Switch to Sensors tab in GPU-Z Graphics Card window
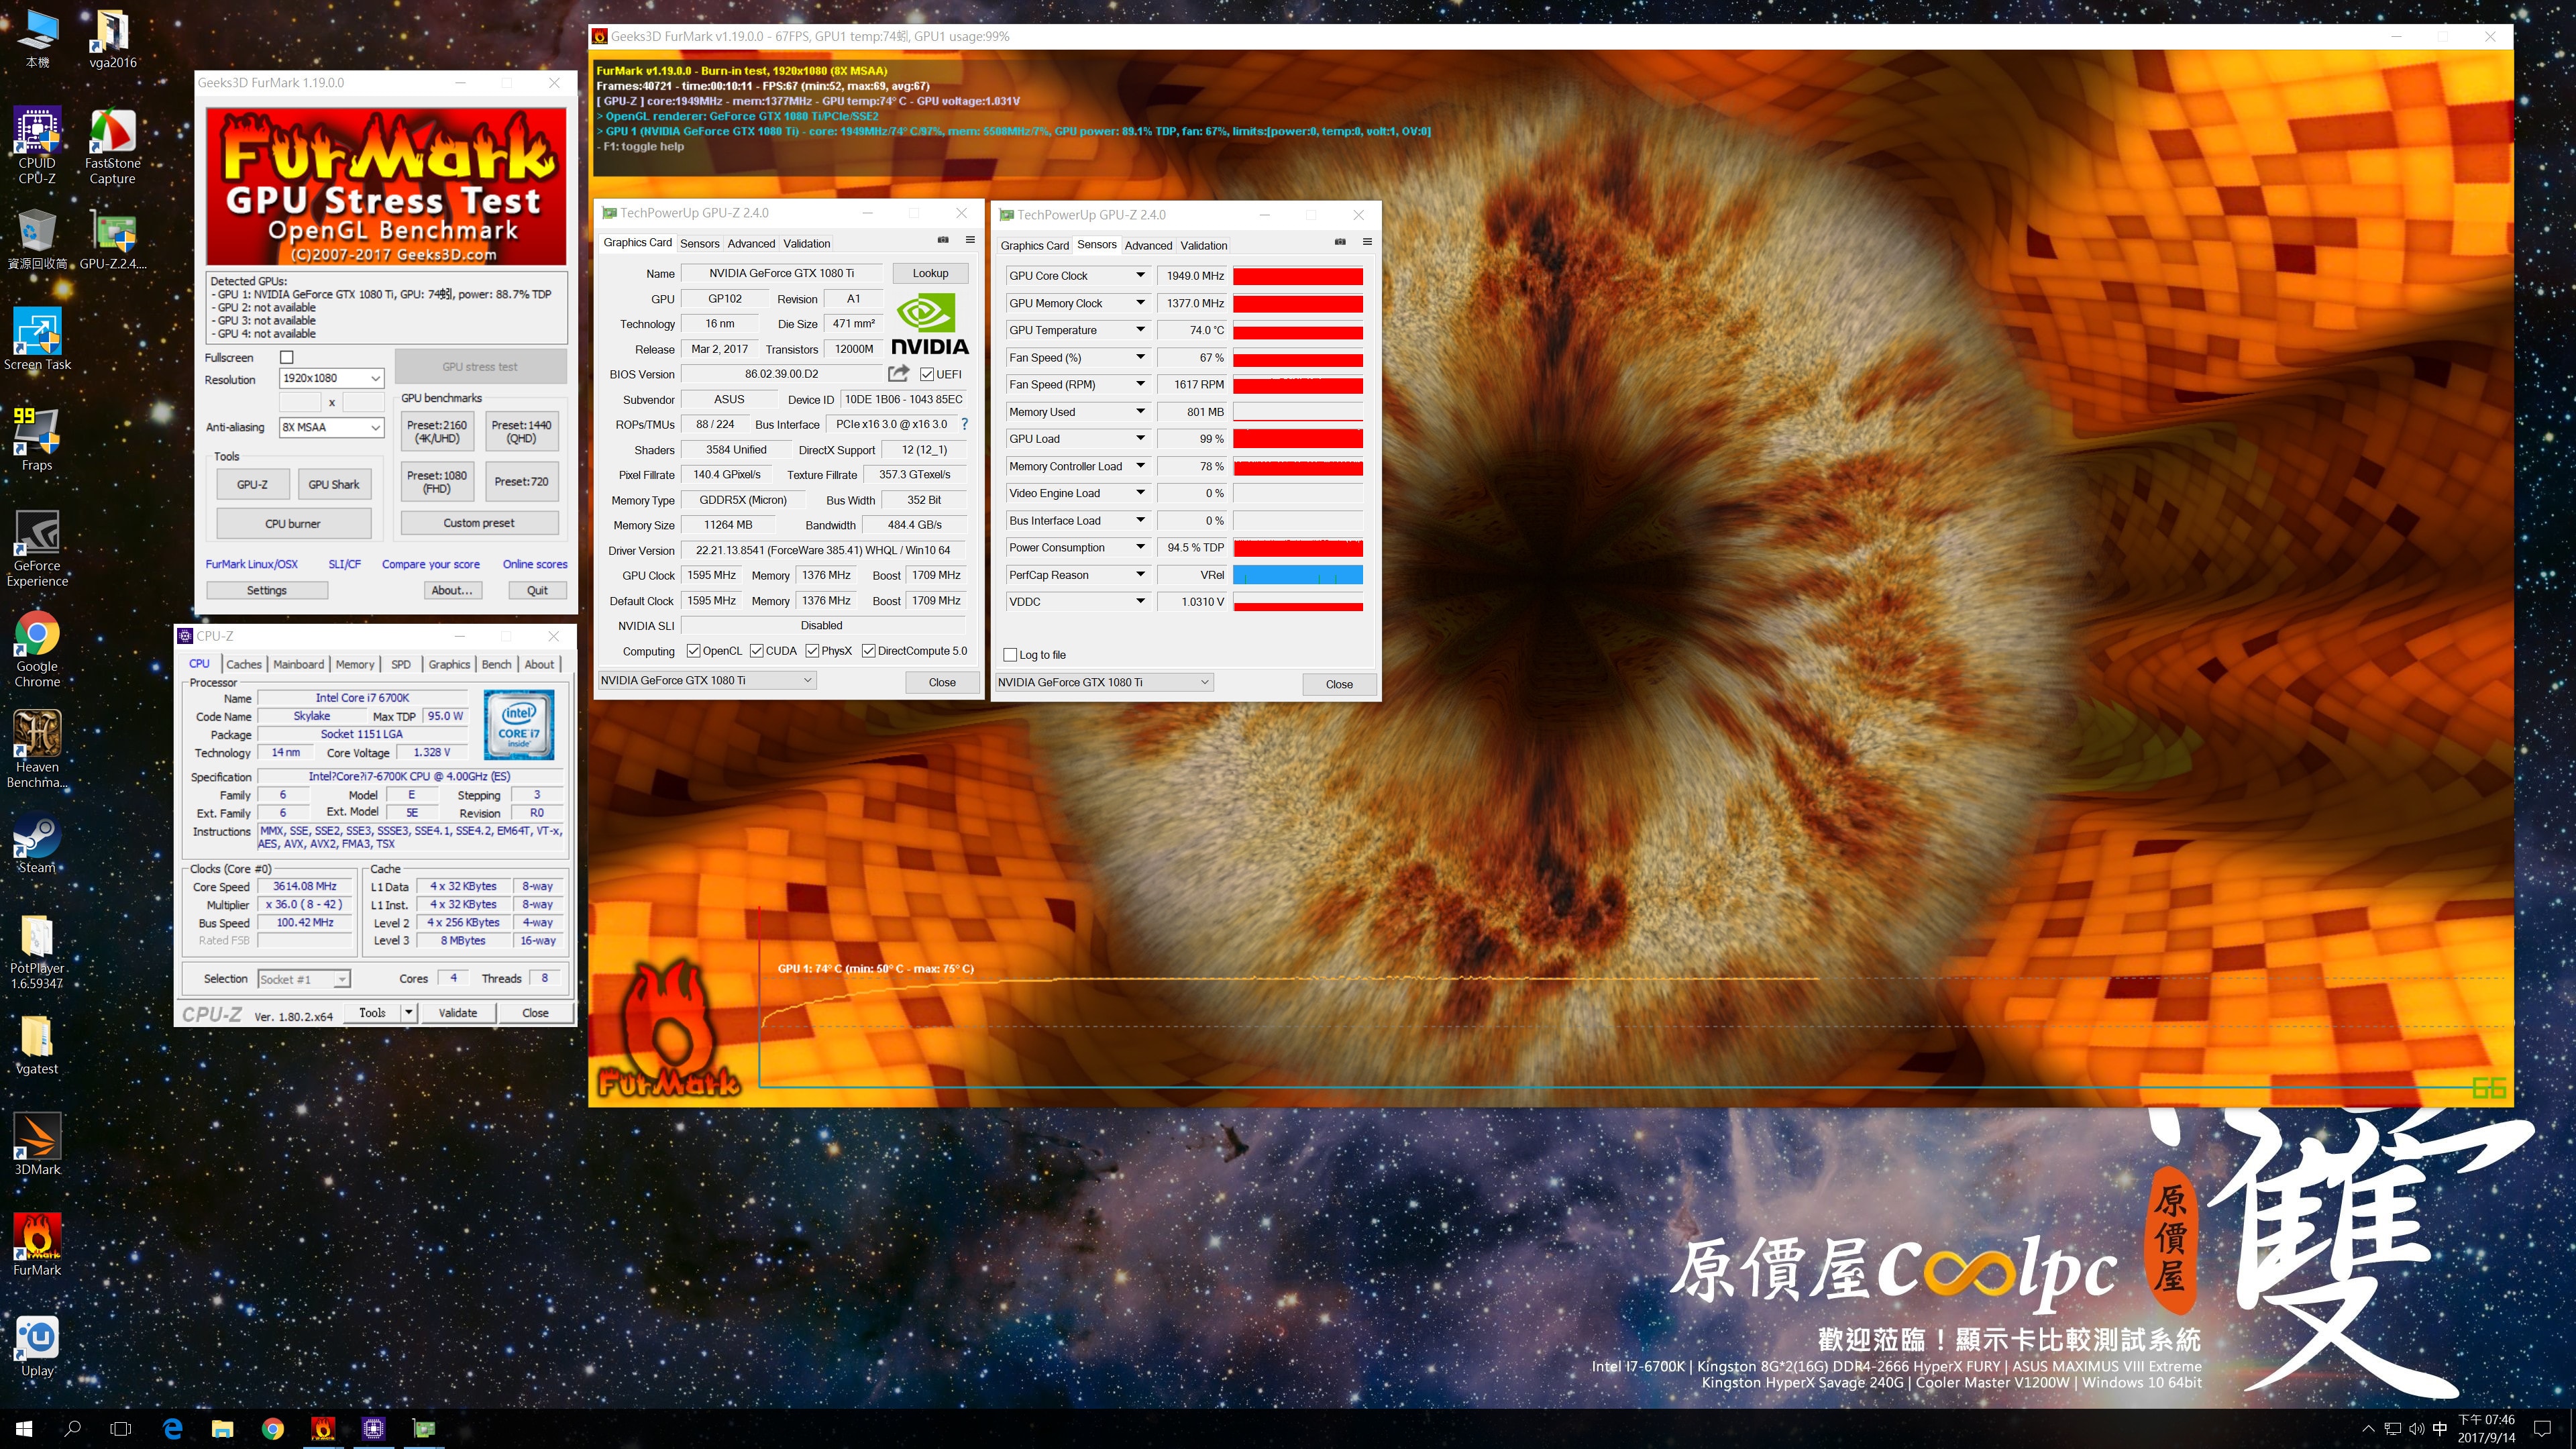Viewport: 2576px width, 1449px height. tap(699, 243)
